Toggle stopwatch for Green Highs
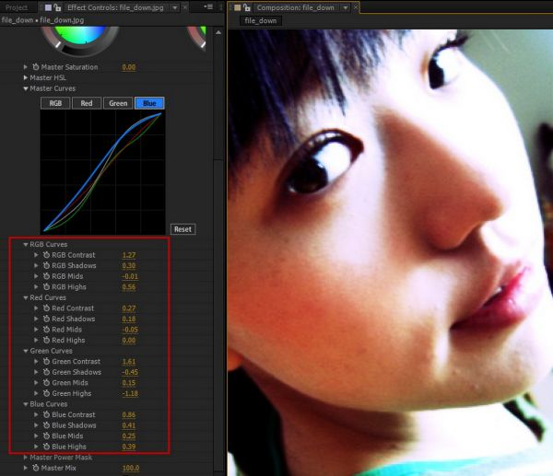553x476 pixels. pyautogui.click(x=47, y=393)
